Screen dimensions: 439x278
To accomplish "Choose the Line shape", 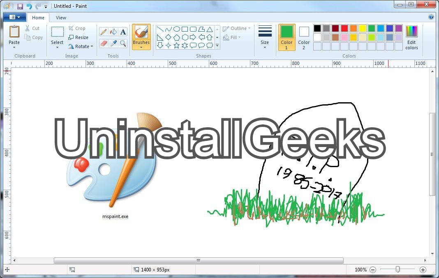I will coord(160,29).
